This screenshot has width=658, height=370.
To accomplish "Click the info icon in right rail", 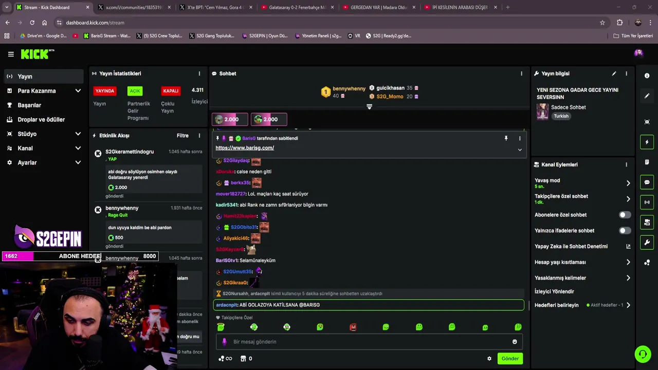I will pos(647,76).
